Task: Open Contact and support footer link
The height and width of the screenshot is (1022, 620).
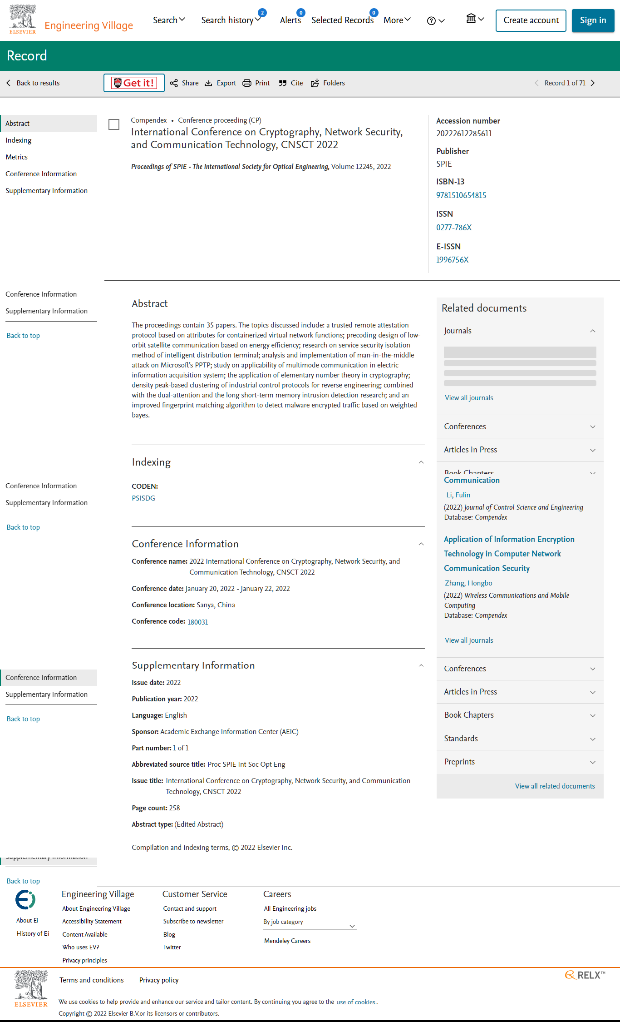Action: coord(190,908)
